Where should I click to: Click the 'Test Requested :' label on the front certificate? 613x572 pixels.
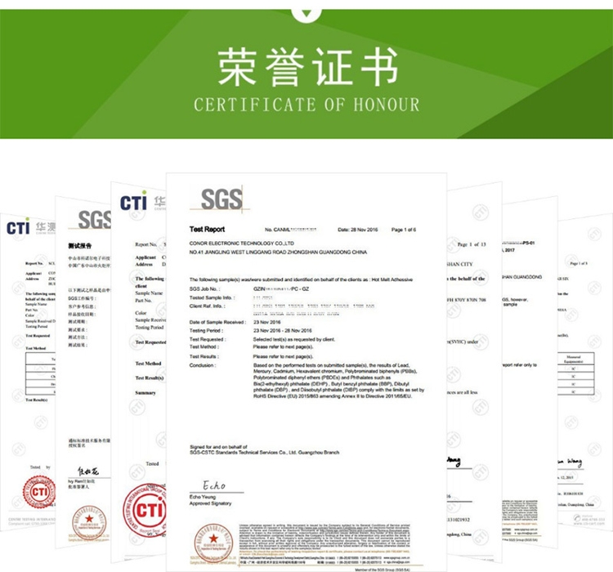point(208,339)
